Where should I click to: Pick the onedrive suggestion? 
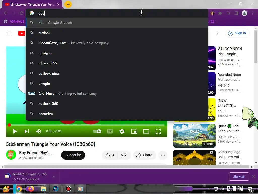coord(117,114)
